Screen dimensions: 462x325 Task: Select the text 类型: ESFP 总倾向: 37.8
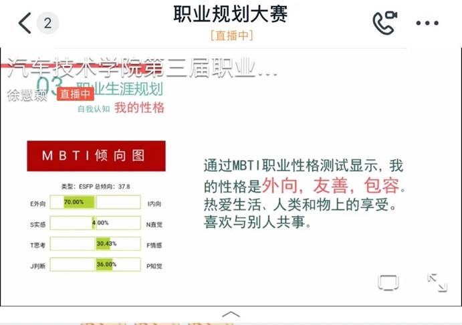[96, 187]
